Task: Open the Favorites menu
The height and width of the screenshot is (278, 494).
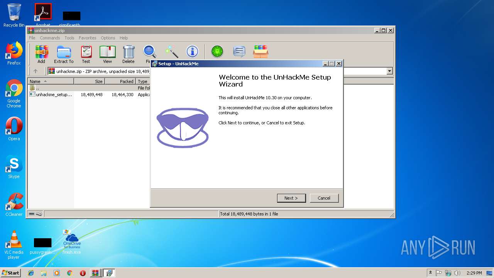Action: tap(88, 38)
